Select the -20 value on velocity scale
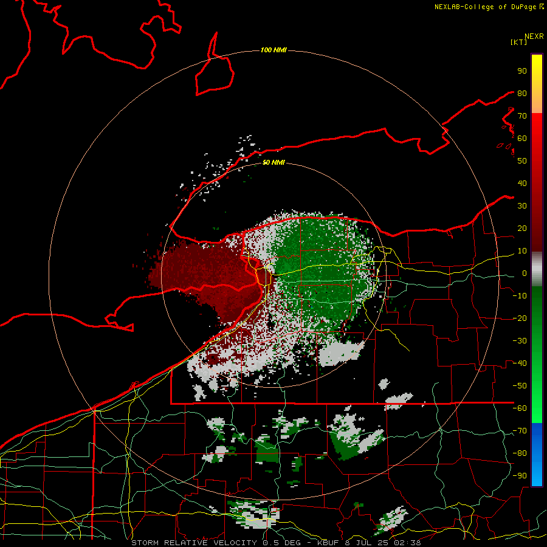547x547 pixels. tap(520, 318)
